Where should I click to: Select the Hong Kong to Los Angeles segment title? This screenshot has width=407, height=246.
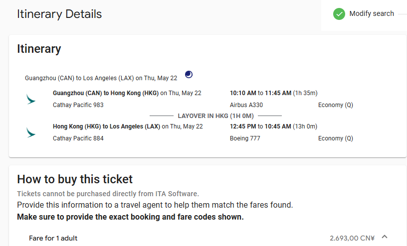click(107, 126)
